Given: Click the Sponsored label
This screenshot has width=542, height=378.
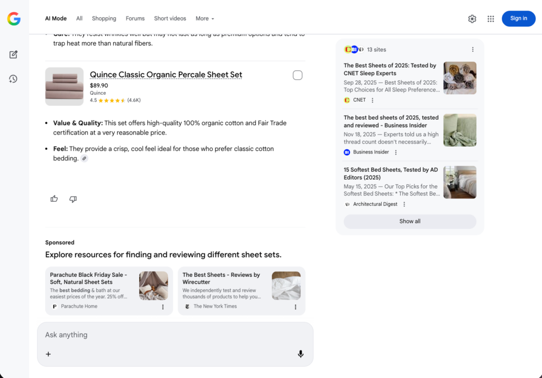Looking at the screenshot, I should click(60, 242).
